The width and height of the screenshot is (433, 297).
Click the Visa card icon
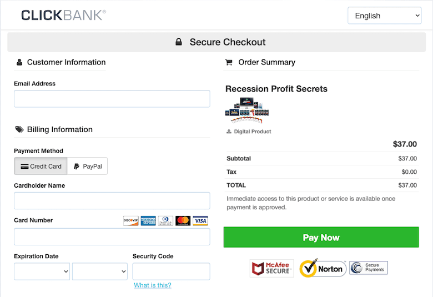(x=200, y=221)
